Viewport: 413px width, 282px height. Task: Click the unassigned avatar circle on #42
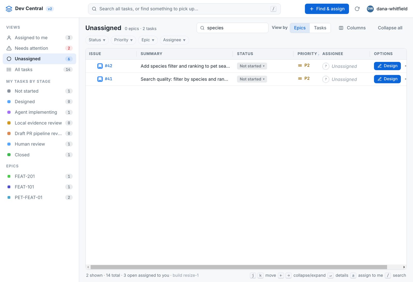point(326,66)
